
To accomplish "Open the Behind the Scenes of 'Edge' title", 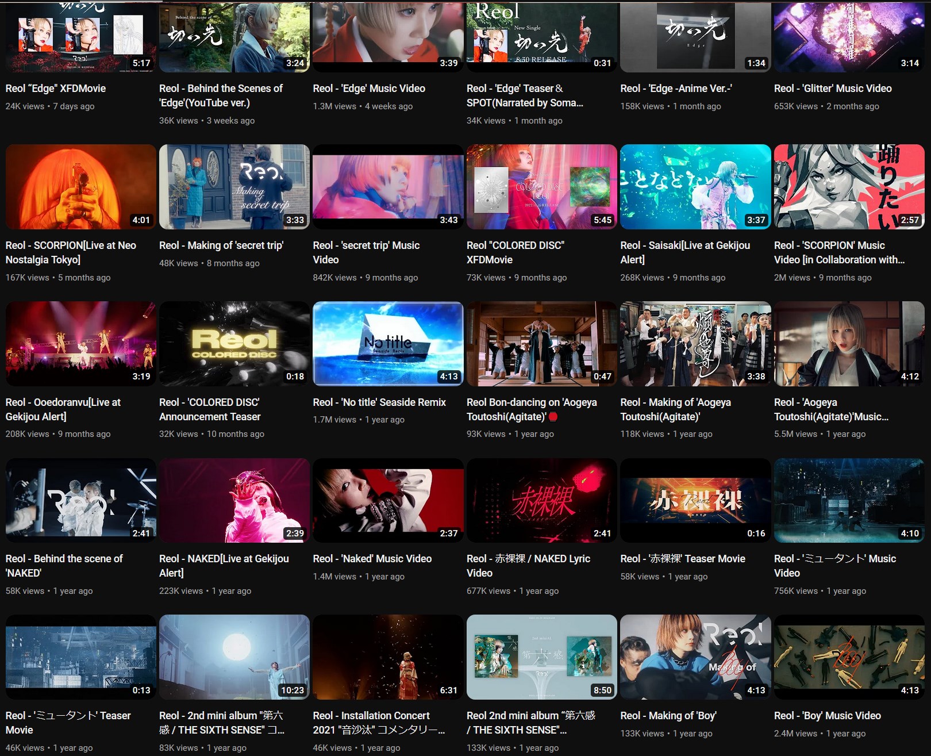I will tap(221, 95).
